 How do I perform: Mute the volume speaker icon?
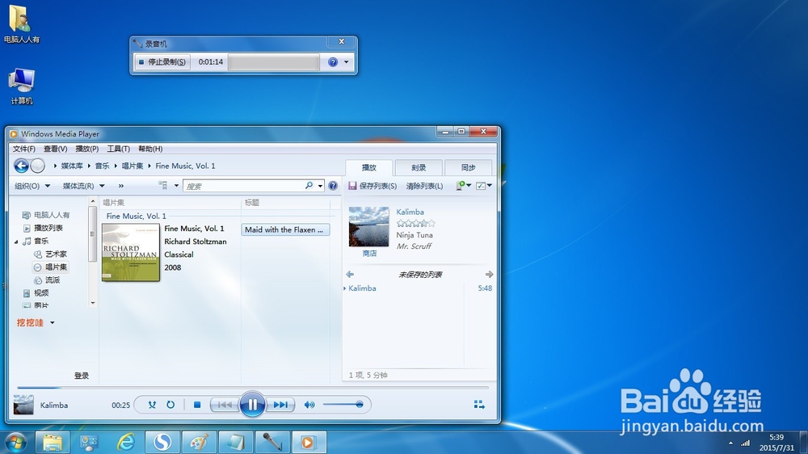coord(309,405)
